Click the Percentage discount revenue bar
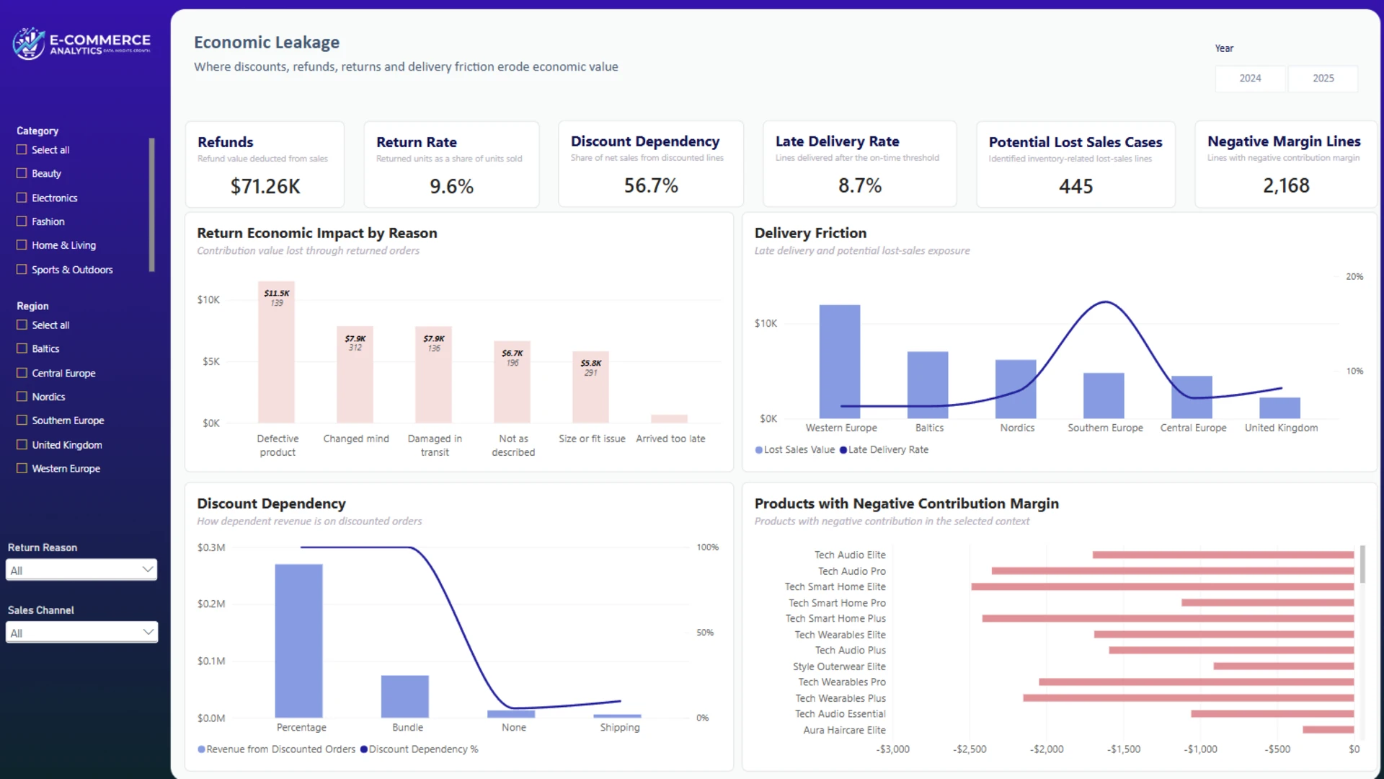The height and width of the screenshot is (779, 1384). point(298,641)
